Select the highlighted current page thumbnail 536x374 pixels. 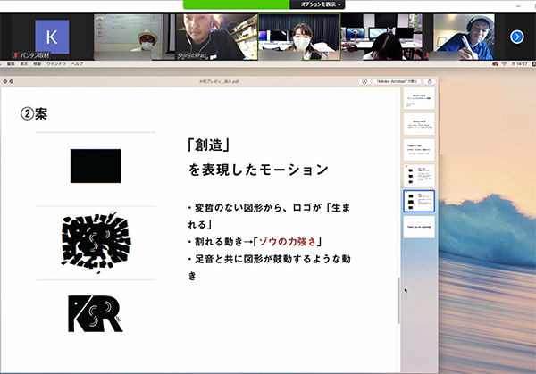(419, 200)
